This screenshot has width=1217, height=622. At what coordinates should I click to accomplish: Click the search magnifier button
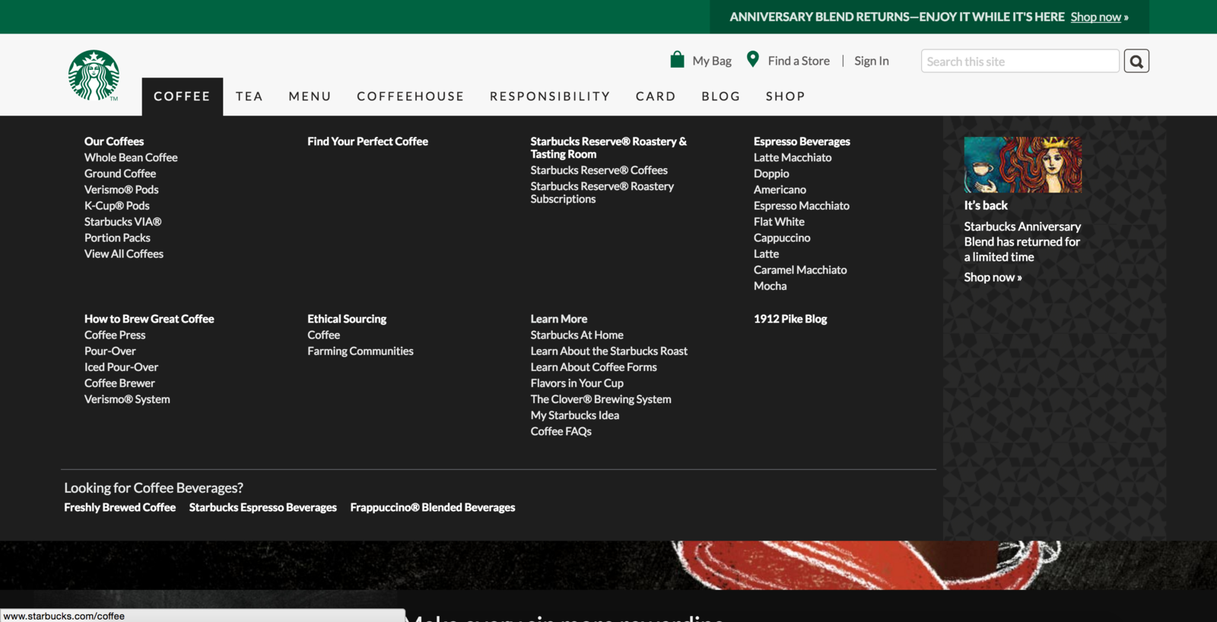tap(1136, 61)
